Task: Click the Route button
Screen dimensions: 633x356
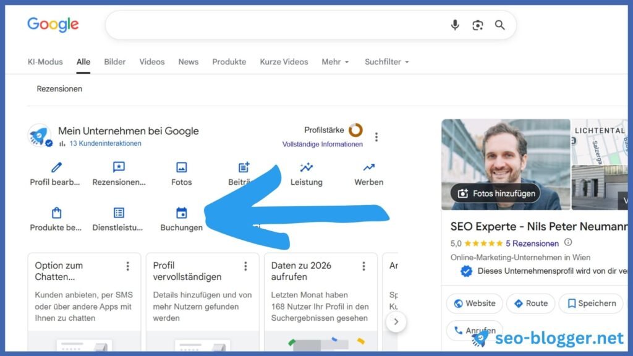Action: (x=530, y=303)
